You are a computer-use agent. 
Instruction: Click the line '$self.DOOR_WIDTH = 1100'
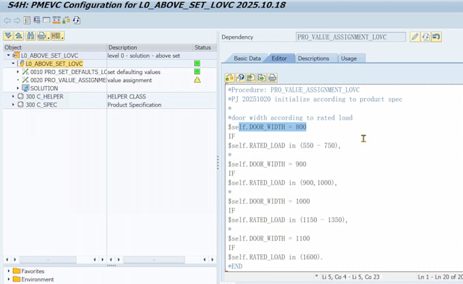(x=269, y=238)
